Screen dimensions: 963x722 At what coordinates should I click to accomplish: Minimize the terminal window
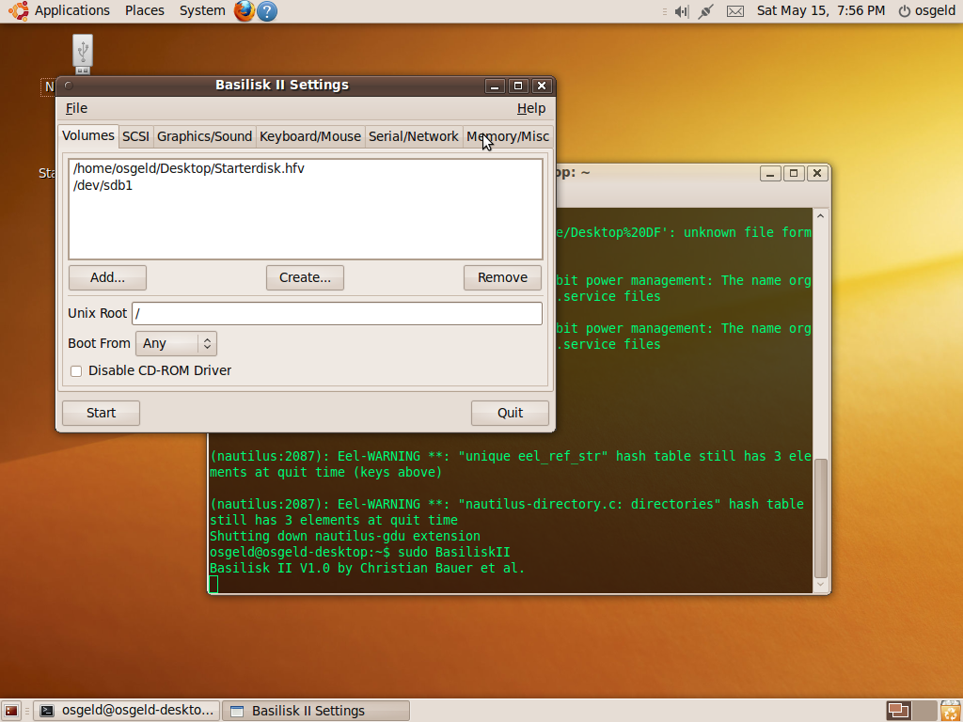[770, 174]
